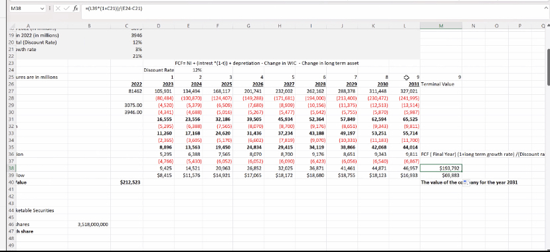Select the FCF formula description in row 23
This screenshot has height=252, width=550.
coord(266,64)
